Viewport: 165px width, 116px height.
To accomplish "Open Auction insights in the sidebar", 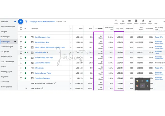I will [x=7, y=47].
